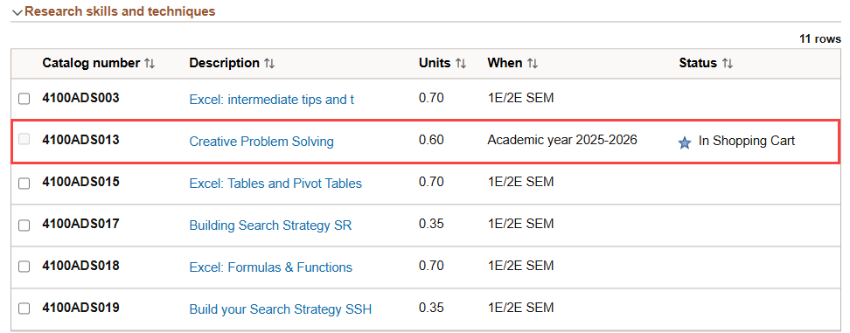Select checkbox for 4100ADS015 row
This screenshot has width=850, height=333.
24,184
